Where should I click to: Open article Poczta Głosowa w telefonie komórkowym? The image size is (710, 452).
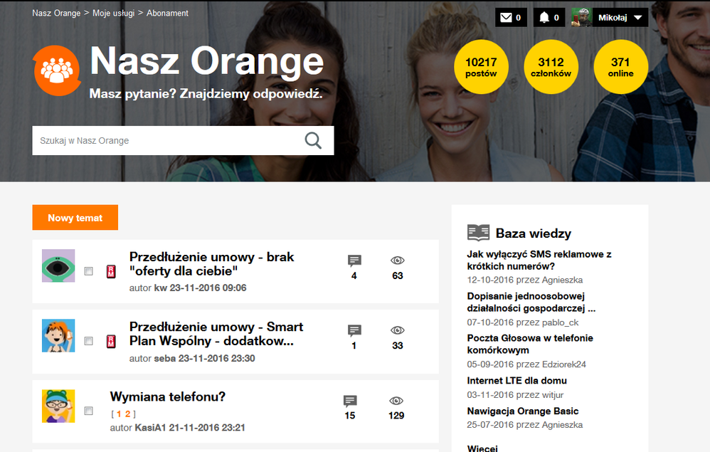(x=530, y=345)
